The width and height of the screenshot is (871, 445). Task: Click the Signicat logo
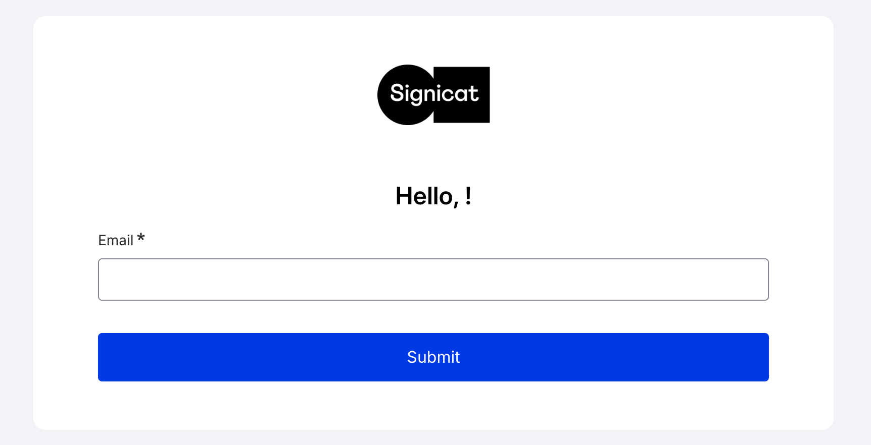433,94
